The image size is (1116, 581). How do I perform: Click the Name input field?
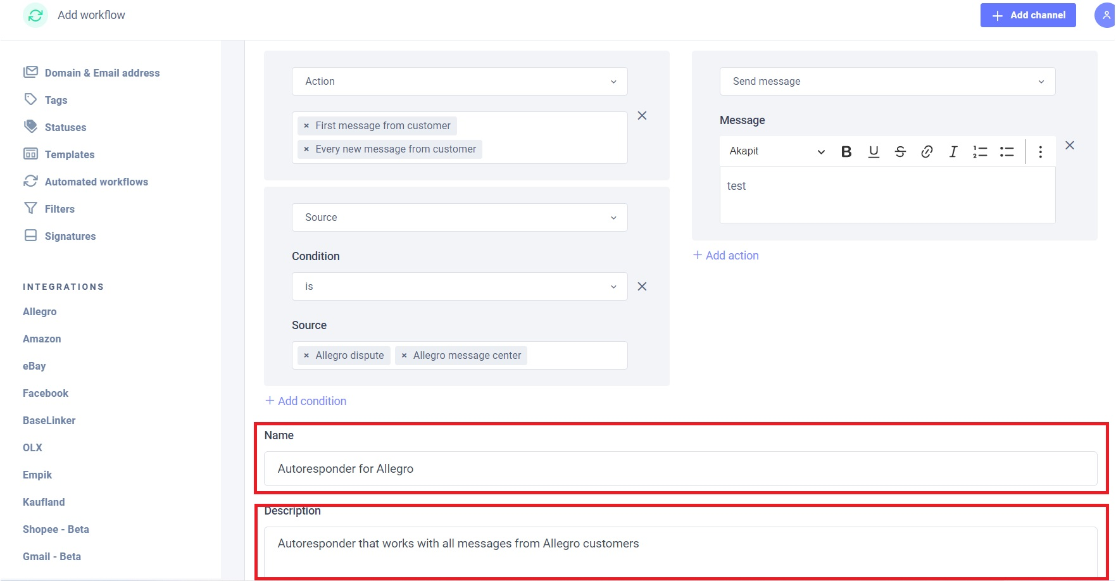coord(680,469)
